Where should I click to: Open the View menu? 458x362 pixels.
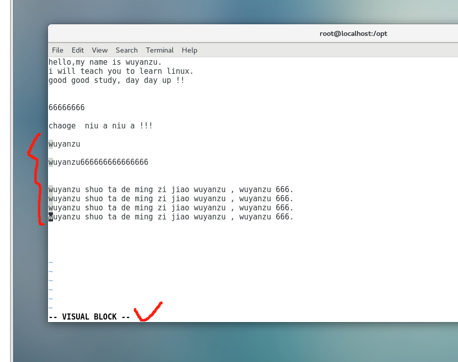pos(99,50)
